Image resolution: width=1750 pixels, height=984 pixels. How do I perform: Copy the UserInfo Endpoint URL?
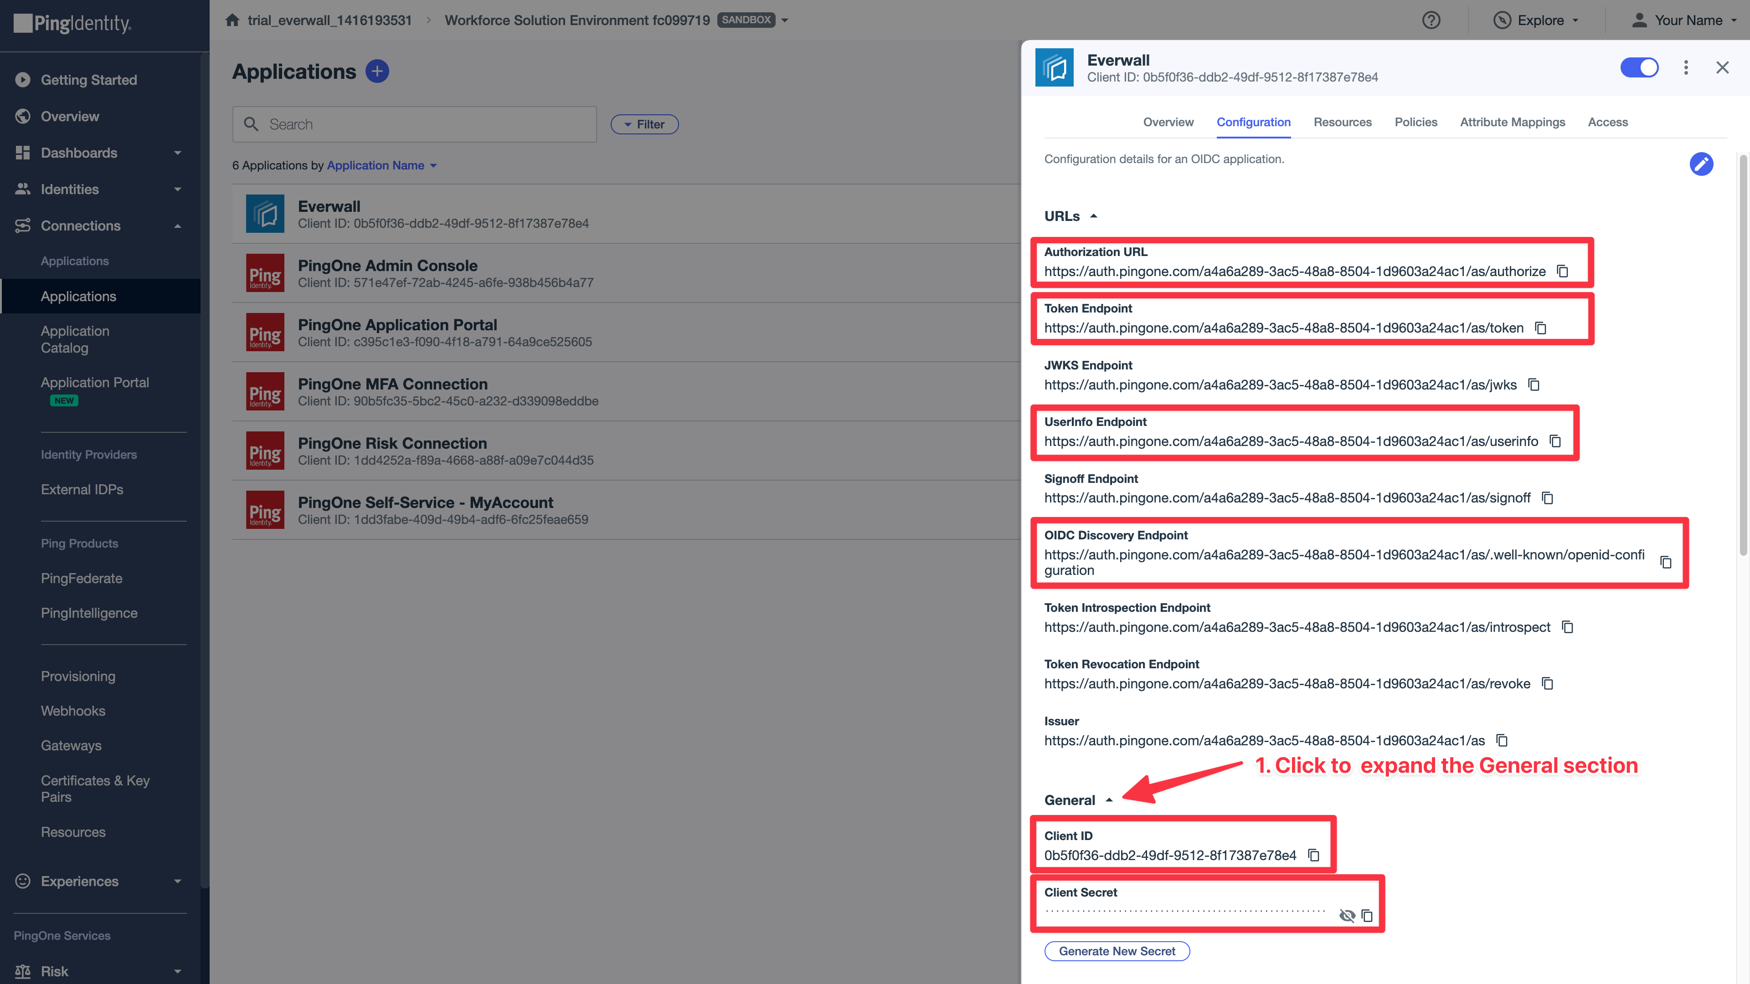[1556, 441]
